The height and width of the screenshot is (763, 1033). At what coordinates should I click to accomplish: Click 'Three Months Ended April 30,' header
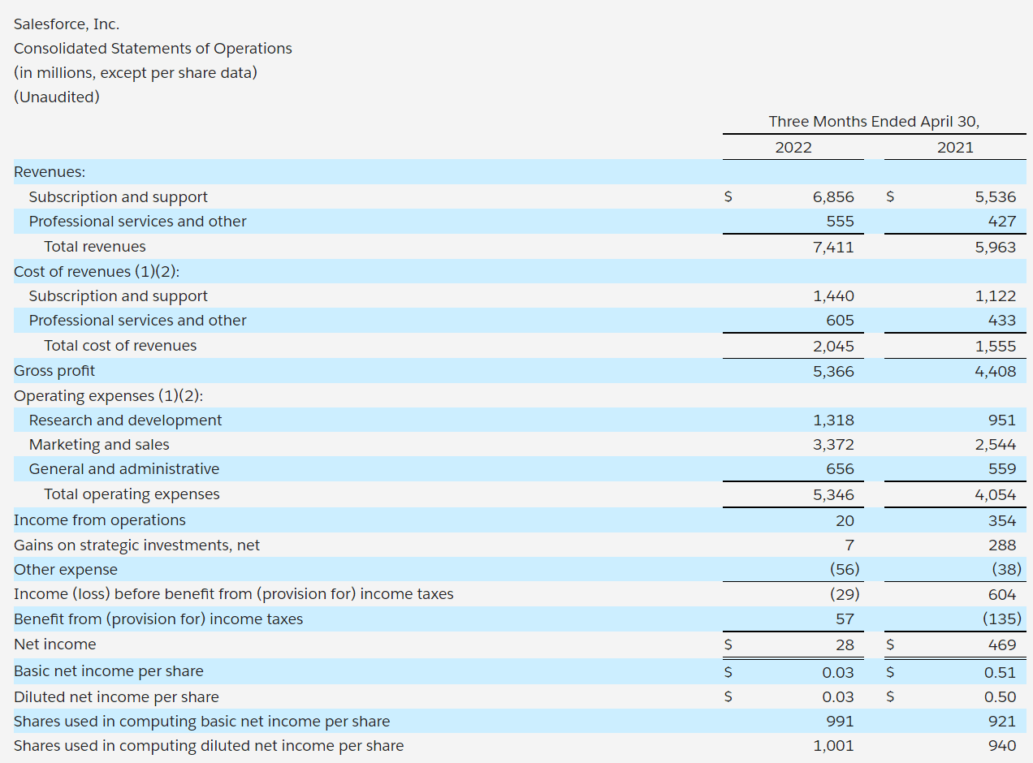(874, 122)
